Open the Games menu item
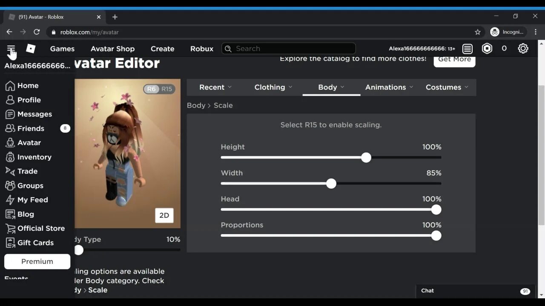The image size is (545, 306). tap(62, 48)
